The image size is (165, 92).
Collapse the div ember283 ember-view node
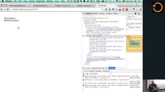[x=86, y=32]
